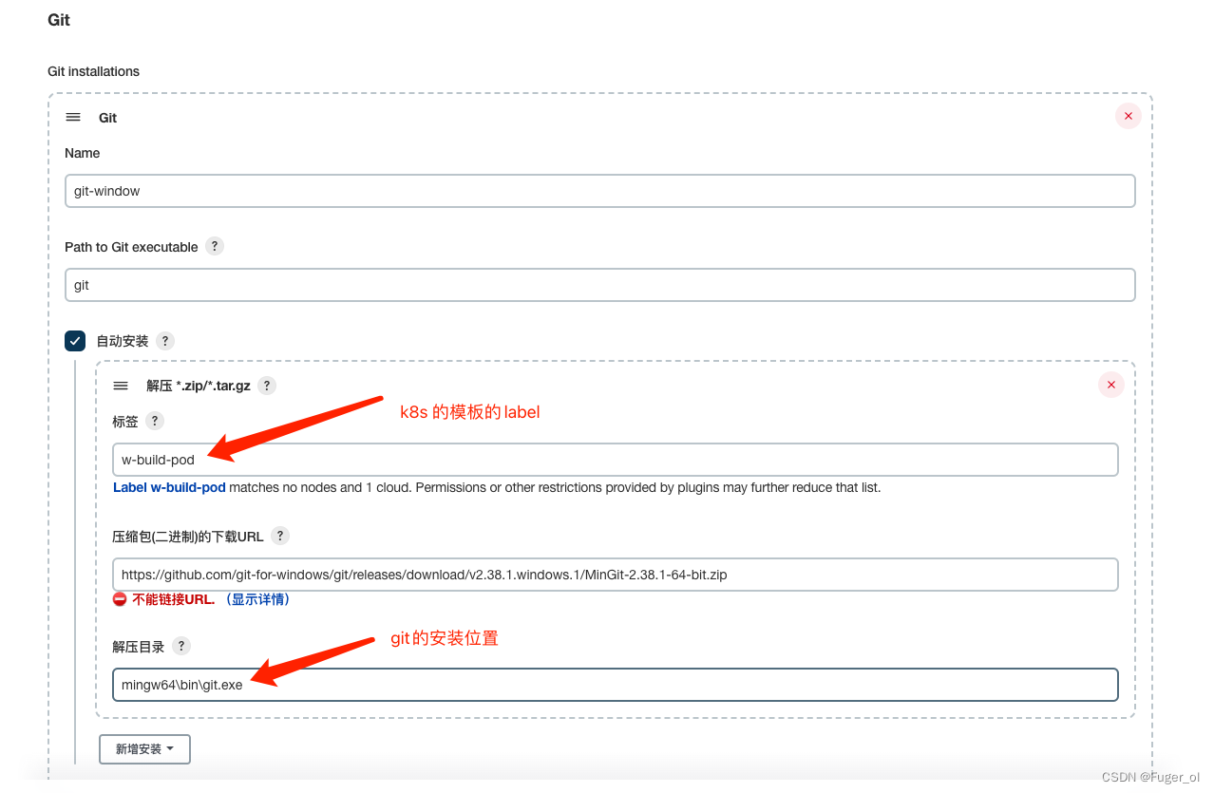The height and width of the screenshot is (793, 1214).
Task: Click the Git section header title
Action: click(x=107, y=117)
